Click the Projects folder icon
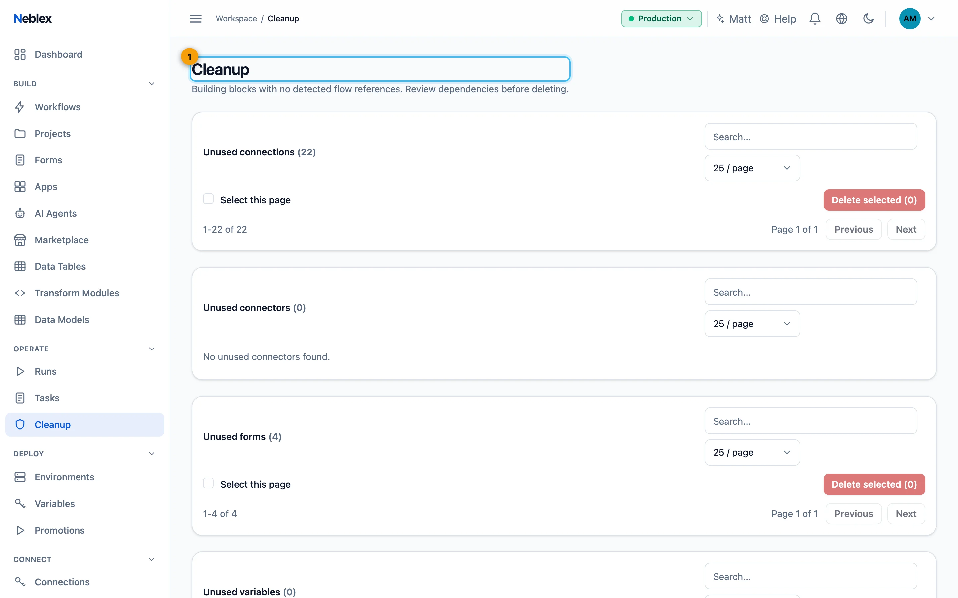 20,134
